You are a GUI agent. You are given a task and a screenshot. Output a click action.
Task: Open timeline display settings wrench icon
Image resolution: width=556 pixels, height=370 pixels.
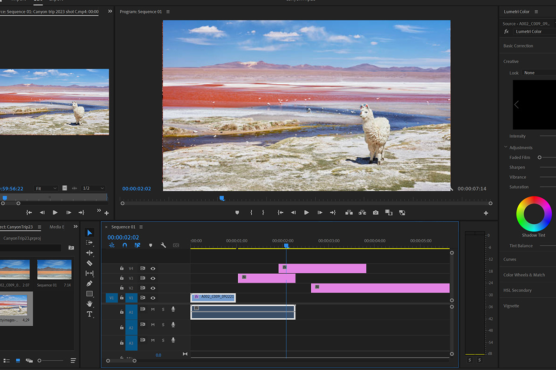click(163, 245)
